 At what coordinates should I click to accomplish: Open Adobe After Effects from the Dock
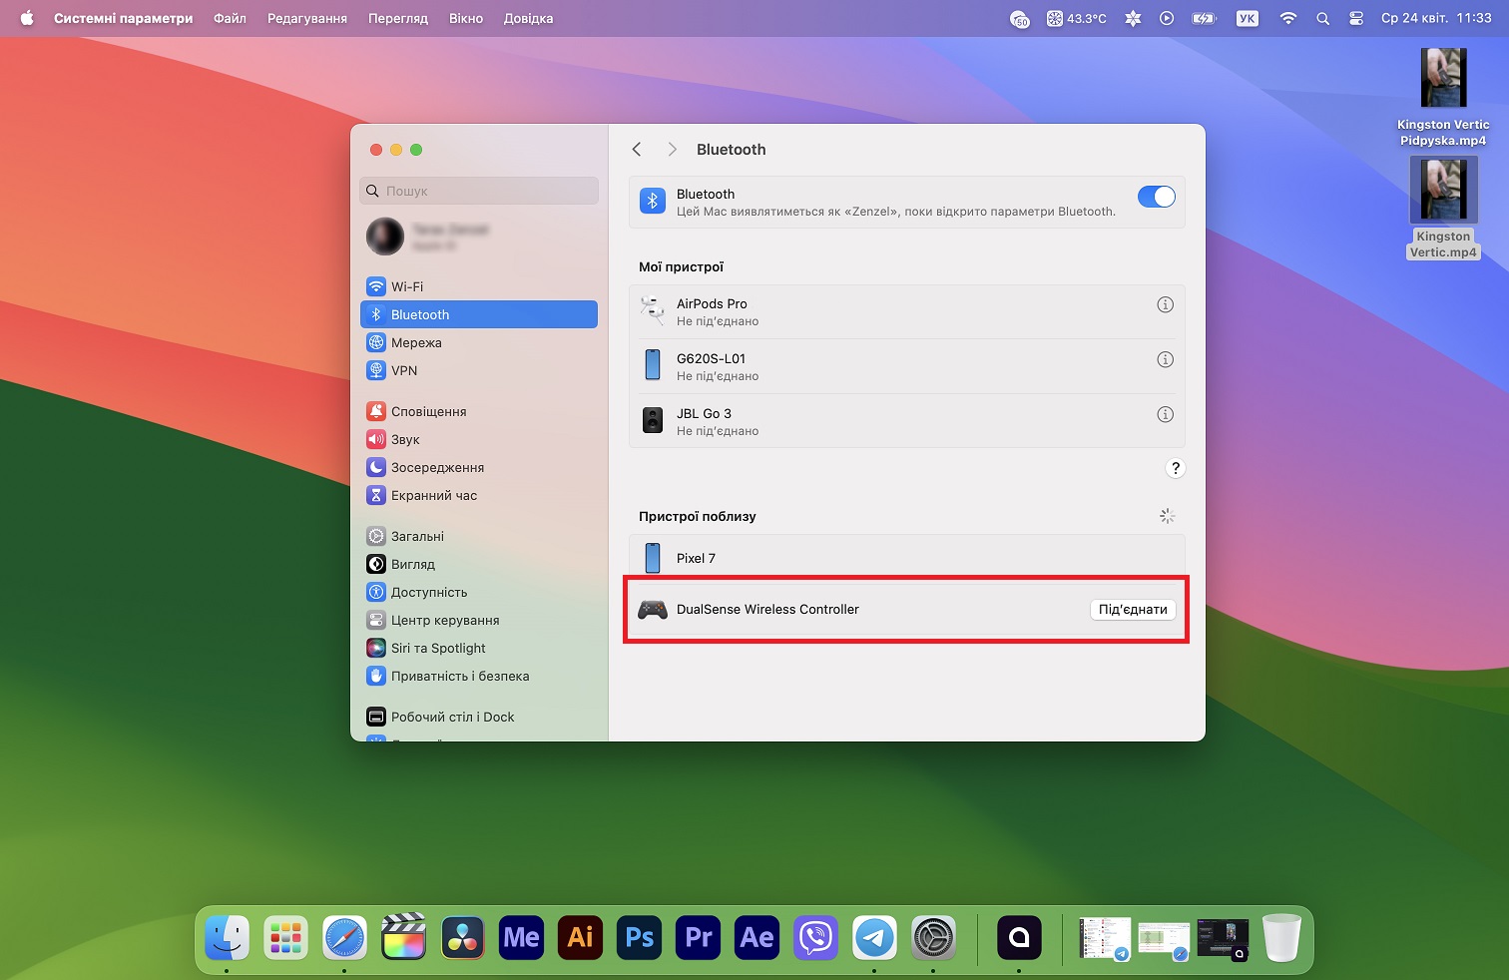[756, 938]
